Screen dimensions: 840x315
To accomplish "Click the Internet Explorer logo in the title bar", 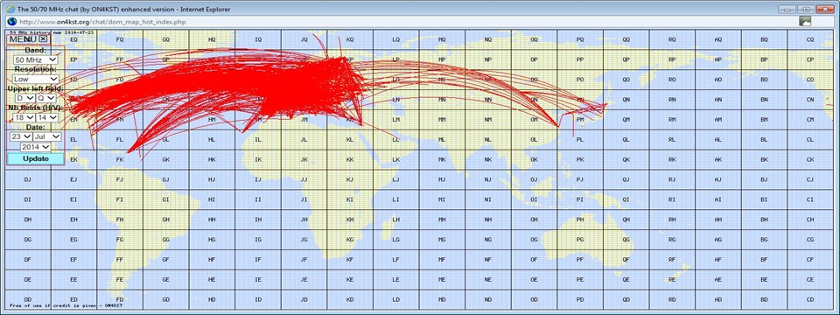I will pos(10,9).
